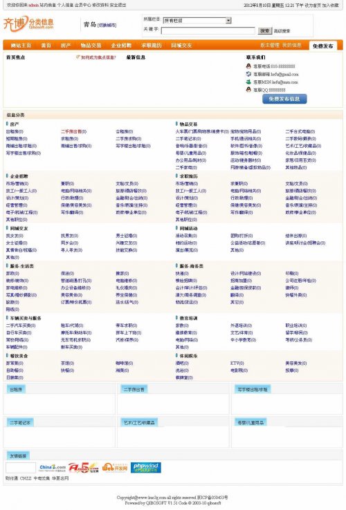Select the 免费发布 tab in the nav bar

pyautogui.click(x=323, y=46)
